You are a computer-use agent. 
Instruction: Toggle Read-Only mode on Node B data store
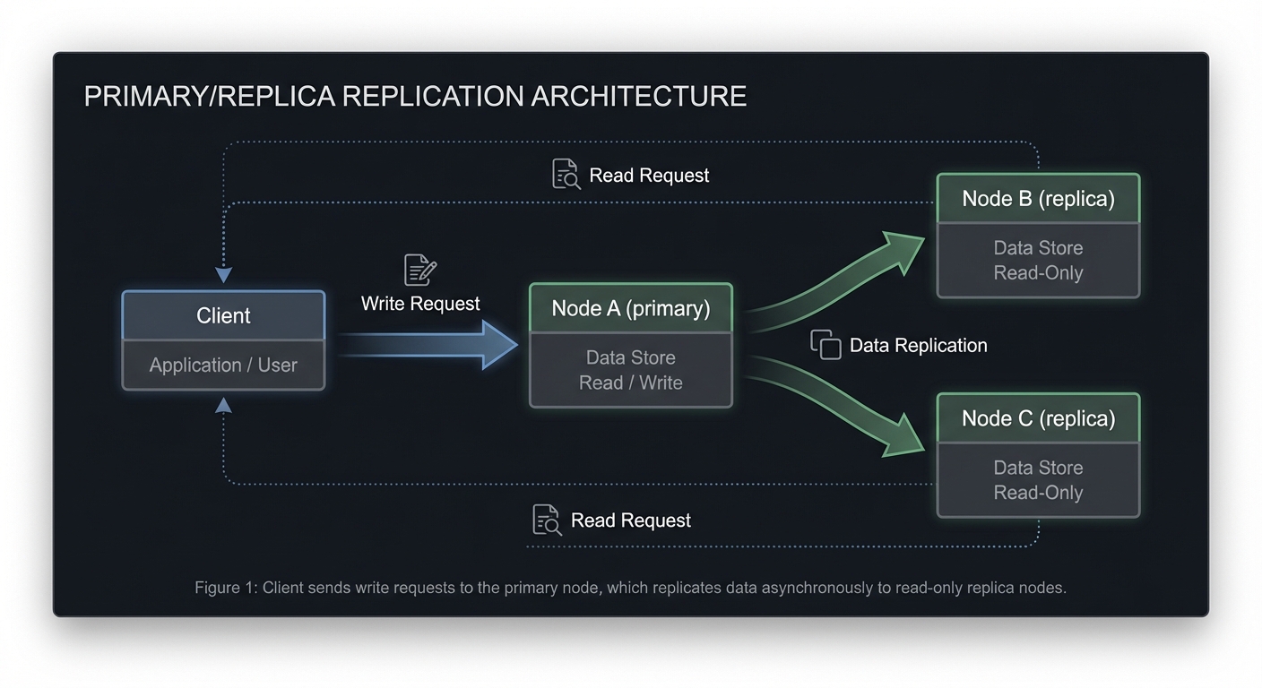(x=1038, y=272)
